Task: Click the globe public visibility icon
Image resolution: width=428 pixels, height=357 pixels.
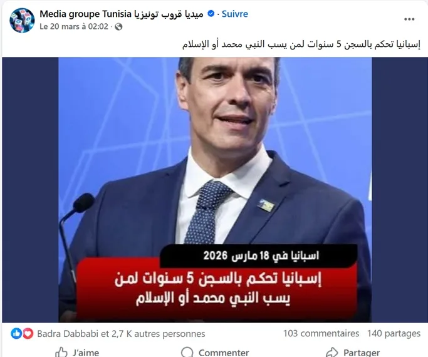Action: (118, 27)
